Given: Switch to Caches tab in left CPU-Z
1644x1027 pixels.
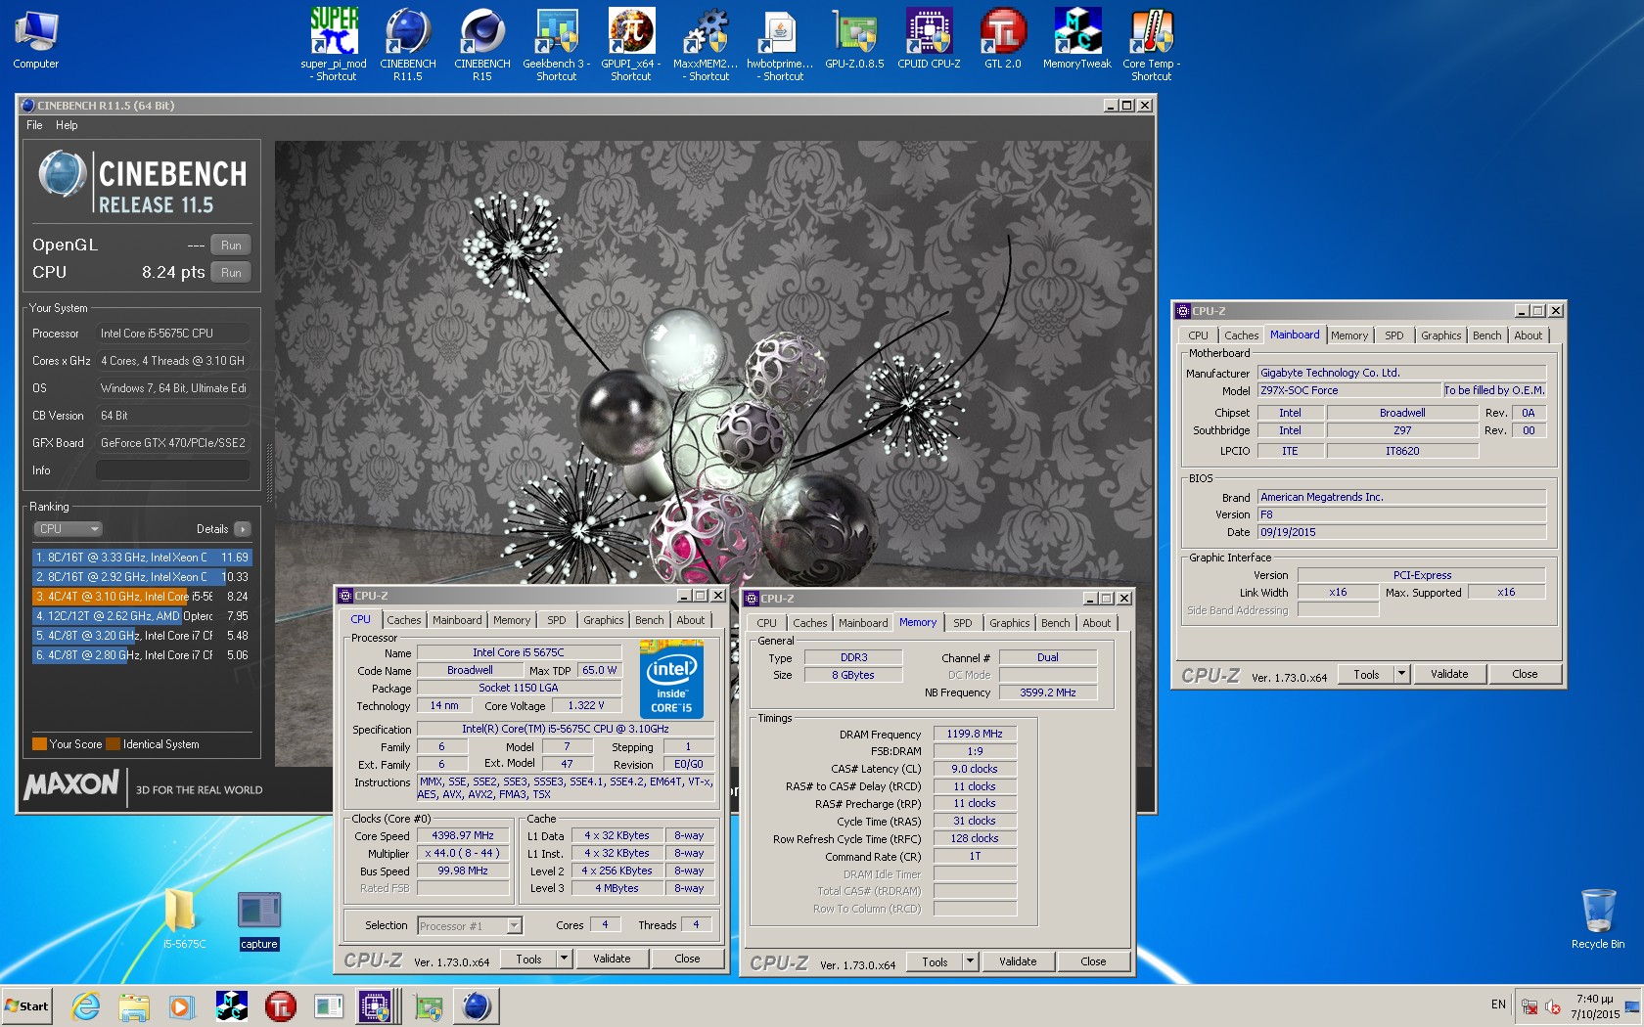Looking at the screenshot, I should click(403, 620).
